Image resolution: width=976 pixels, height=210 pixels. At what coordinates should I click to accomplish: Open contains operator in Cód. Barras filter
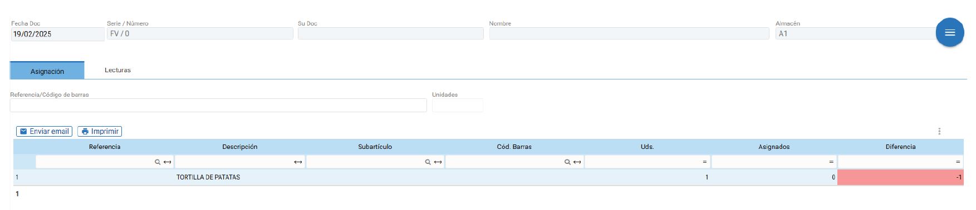577,162
